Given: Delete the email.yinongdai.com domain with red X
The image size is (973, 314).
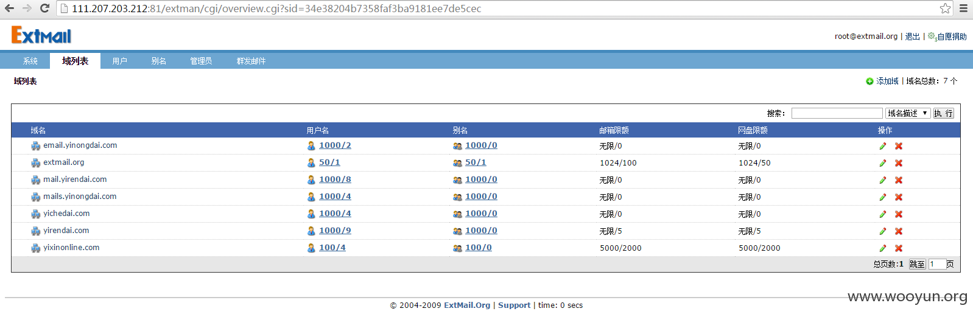Looking at the screenshot, I should tap(899, 146).
